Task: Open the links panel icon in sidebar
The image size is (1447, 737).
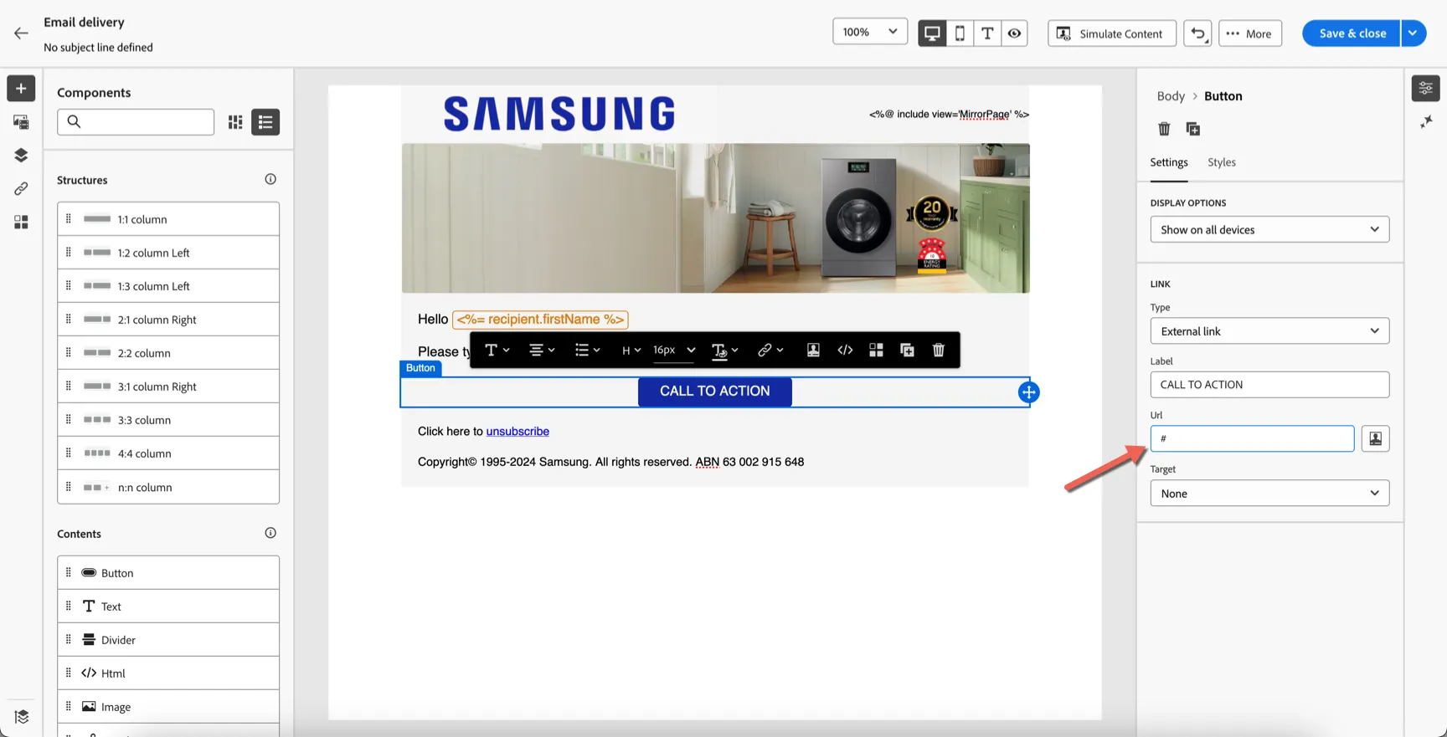Action: (x=21, y=189)
